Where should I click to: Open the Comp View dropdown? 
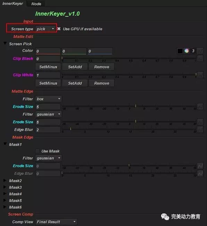[x=56, y=222]
